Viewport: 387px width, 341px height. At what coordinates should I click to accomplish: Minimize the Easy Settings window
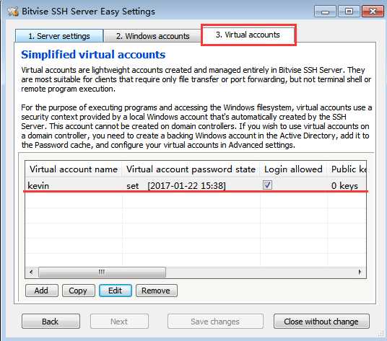[x=325, y=12]
